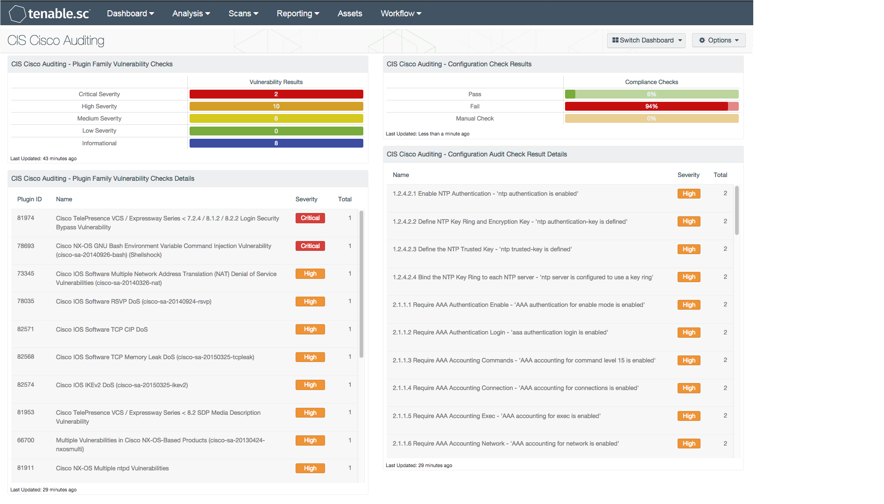Screen dimensions: 884x504
Task: Open 2.1.1.3 Require AAA Accounting Commands row
Action: (x=559, y=365)
